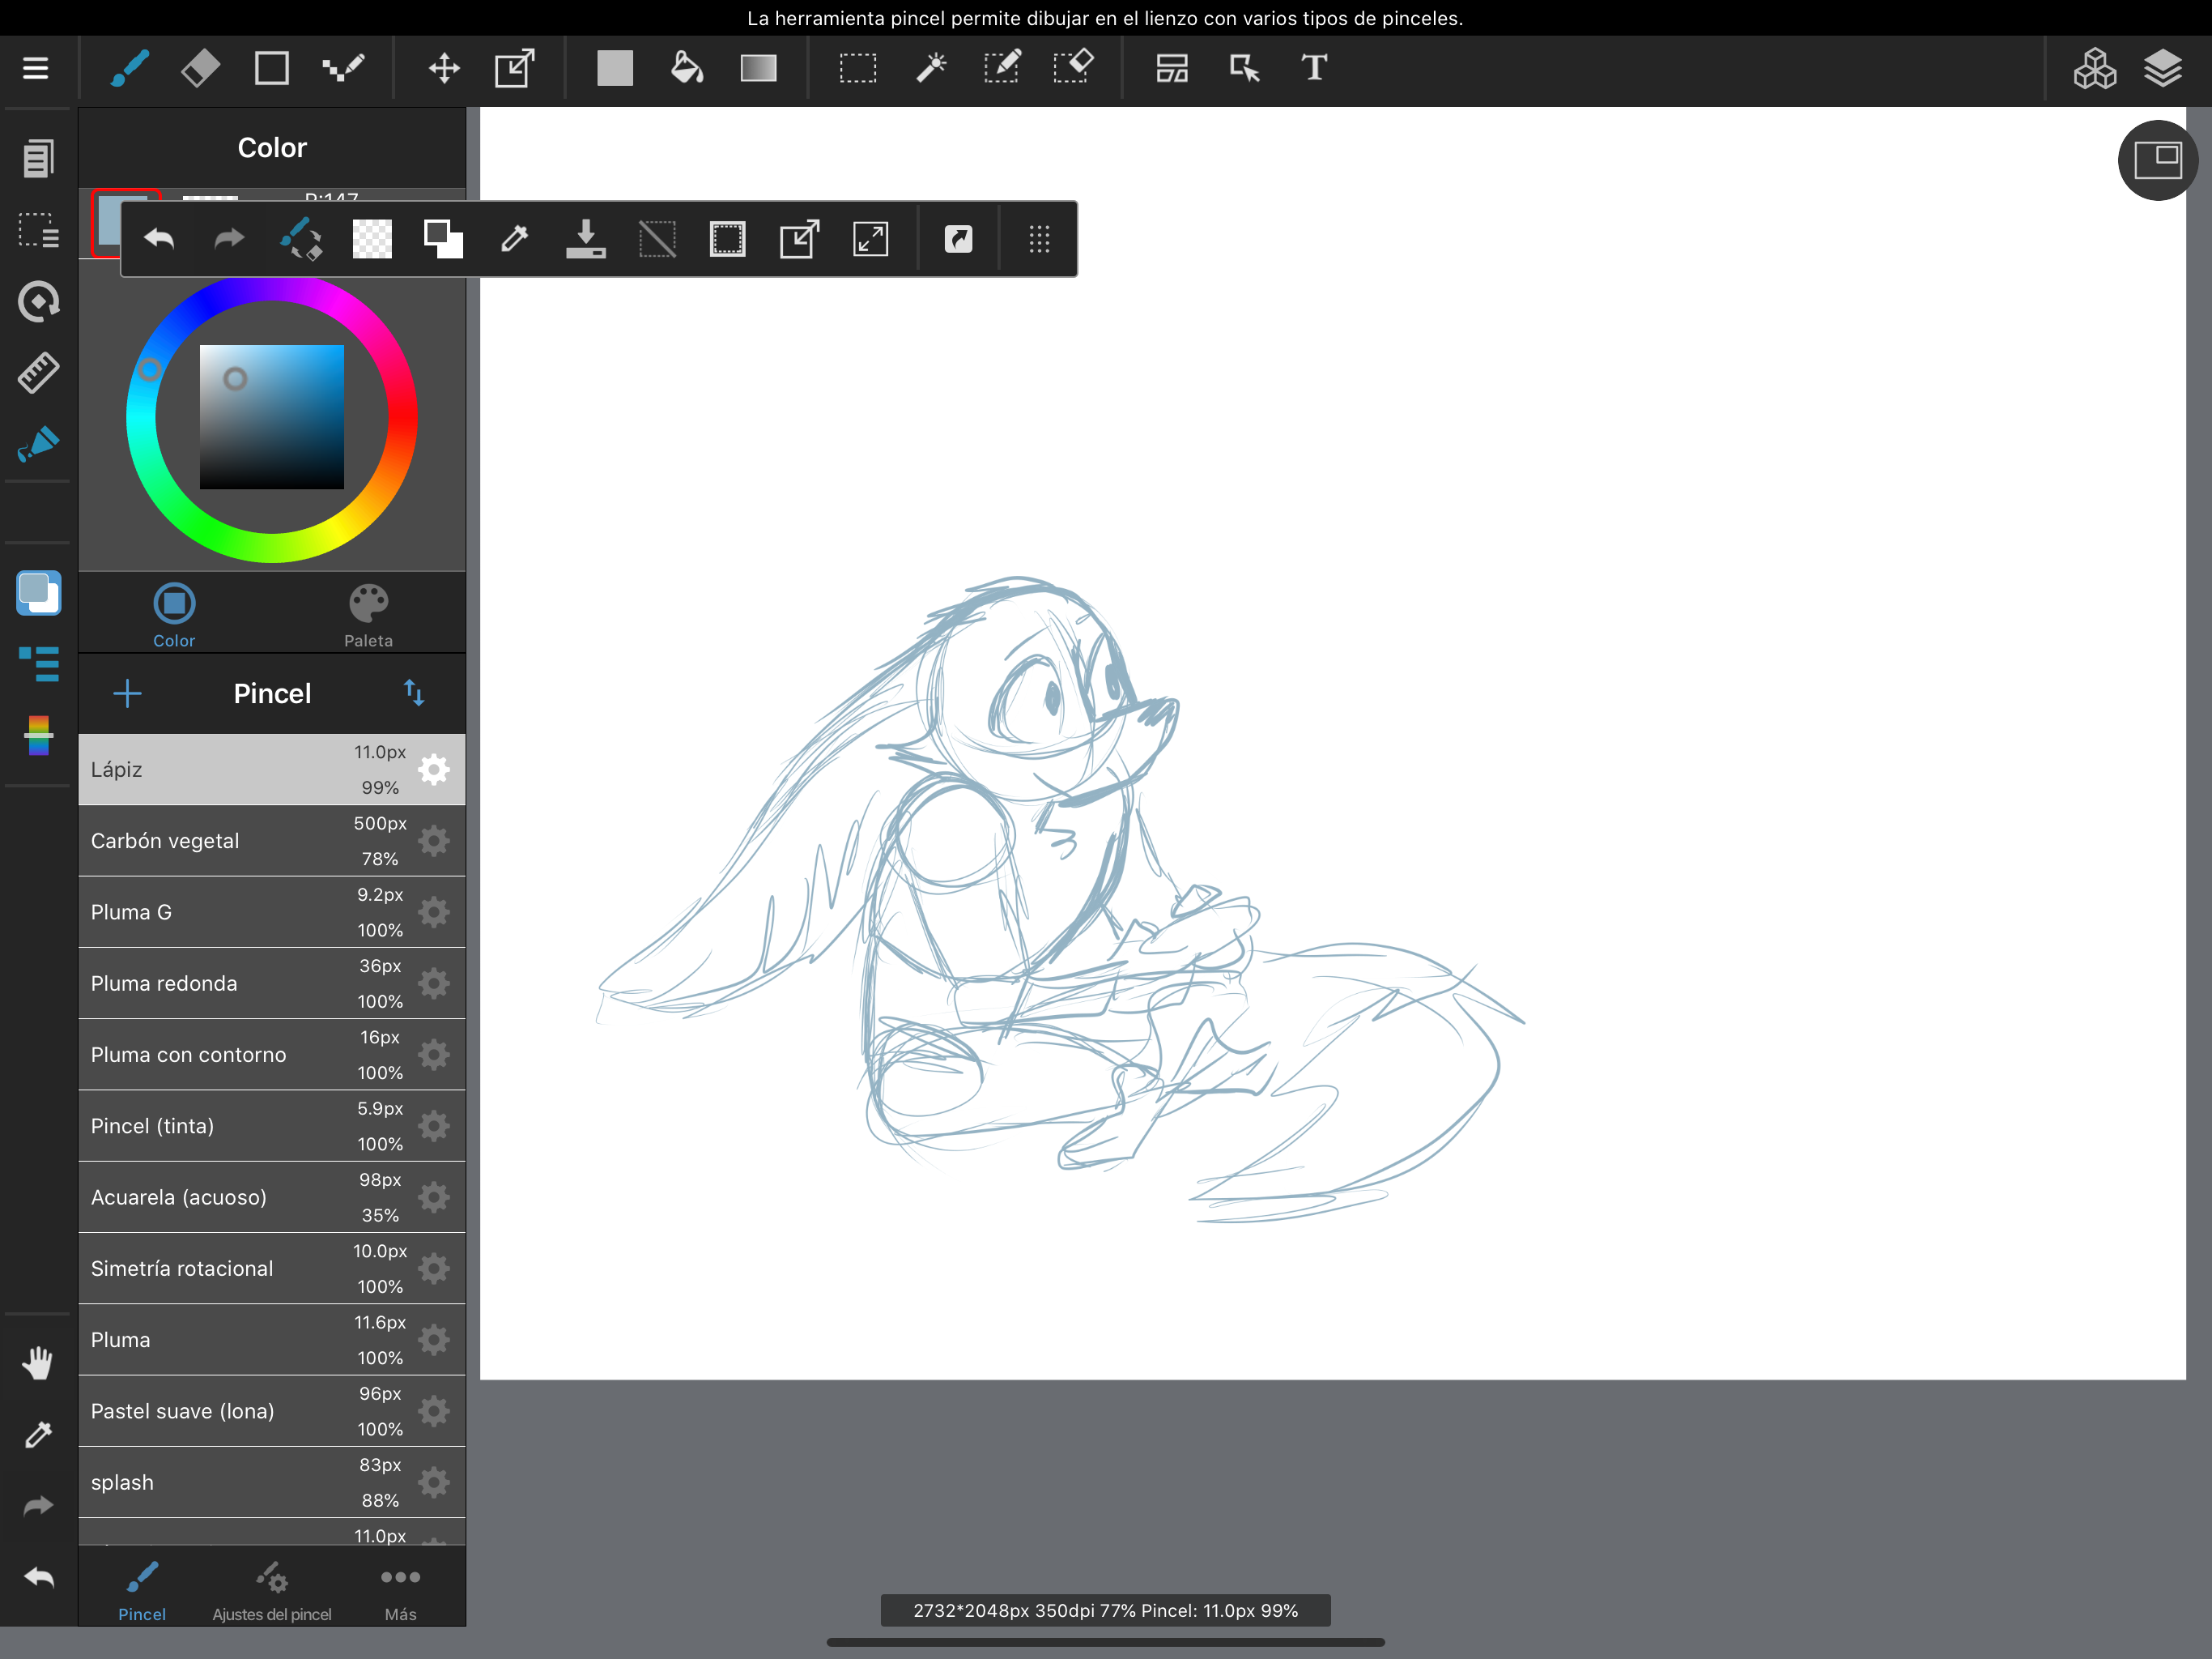
Task: Click the saturation square in color wheel
Action: [x=271, y=416]
